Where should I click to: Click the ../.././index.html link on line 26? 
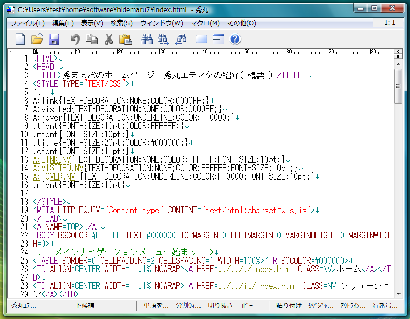(256, 269)
